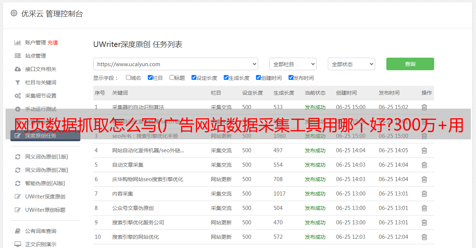Click the 发布时间 column header
The image size is (476, 248).
click(x=389, y=93)
